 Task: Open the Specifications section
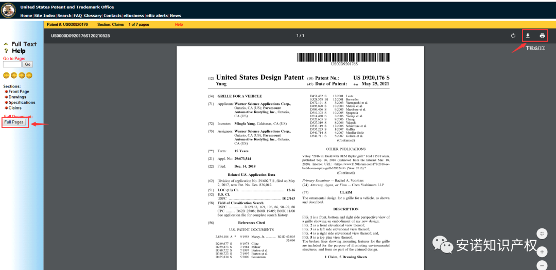click(22, 102)
